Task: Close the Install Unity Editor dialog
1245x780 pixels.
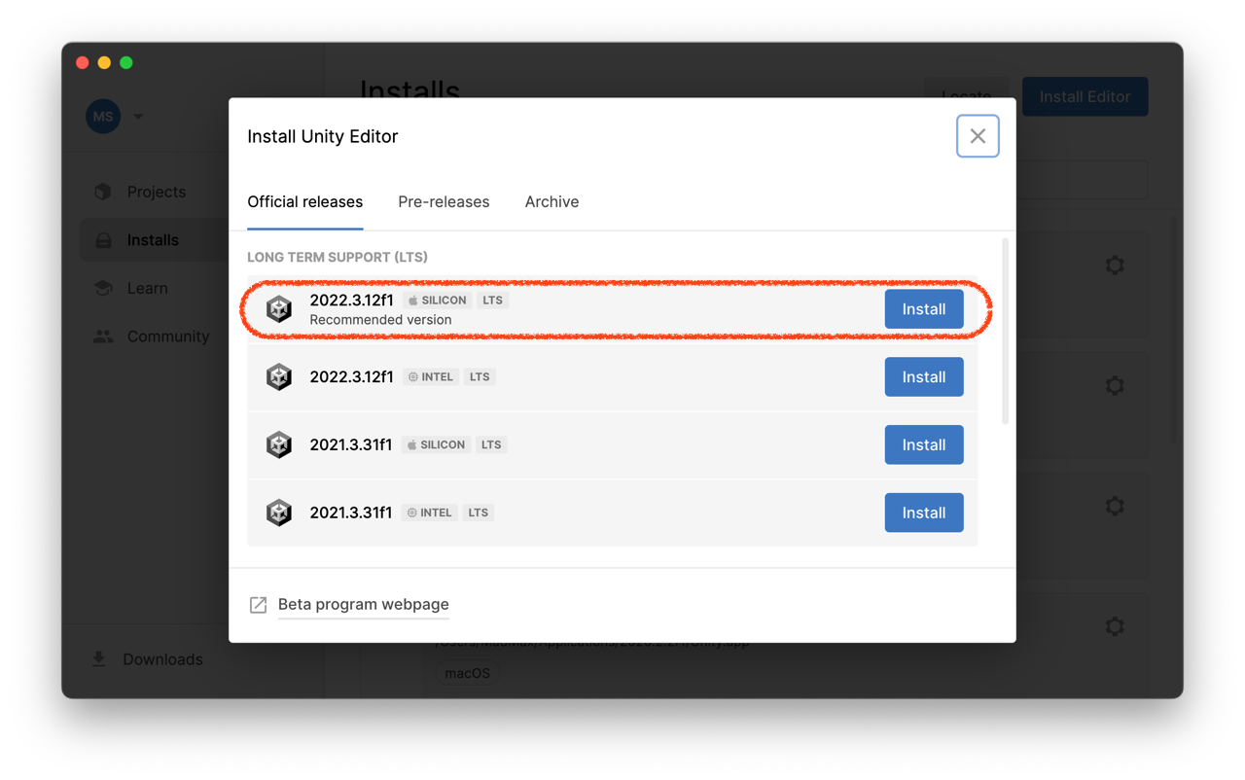Action: (978, 136)
